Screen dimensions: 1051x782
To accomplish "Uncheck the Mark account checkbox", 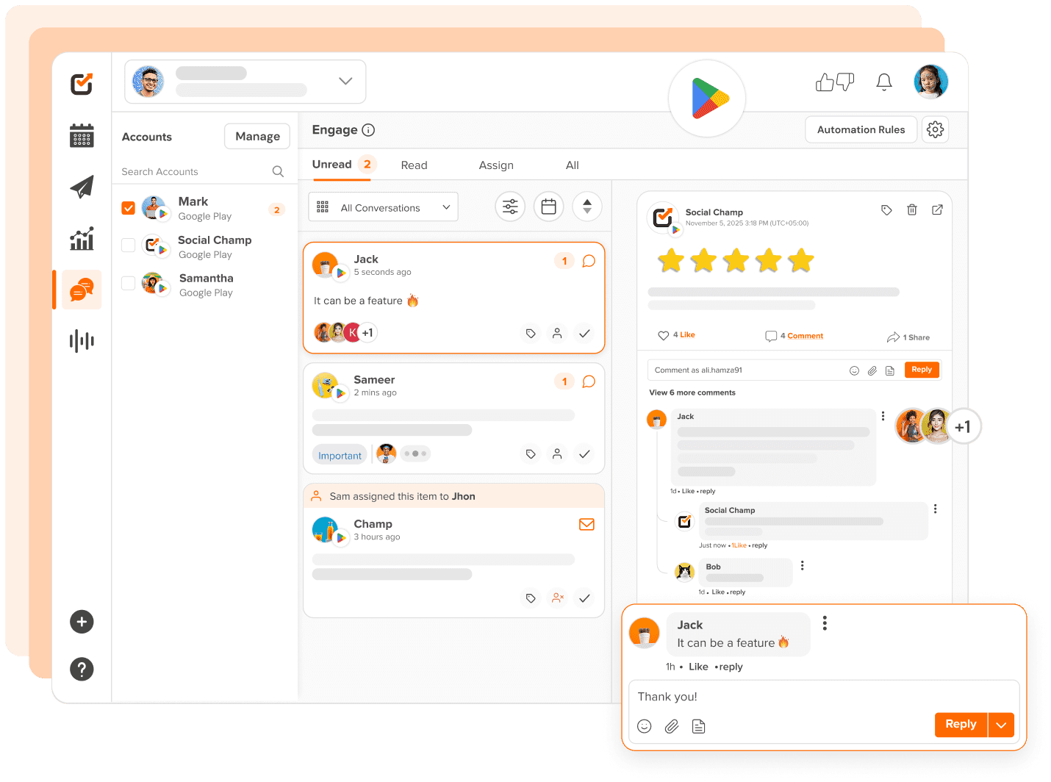I will (x=129, y=208).
